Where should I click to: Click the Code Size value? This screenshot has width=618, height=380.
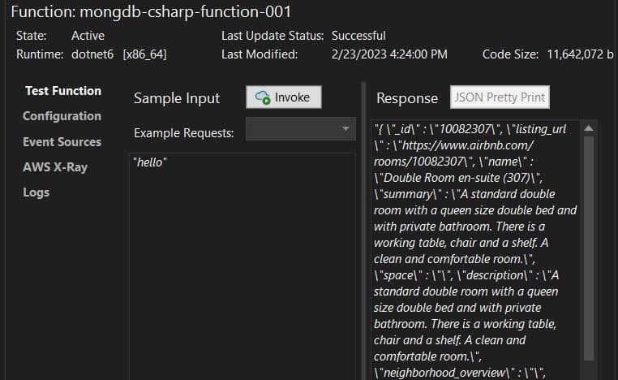tap(579, 54)
